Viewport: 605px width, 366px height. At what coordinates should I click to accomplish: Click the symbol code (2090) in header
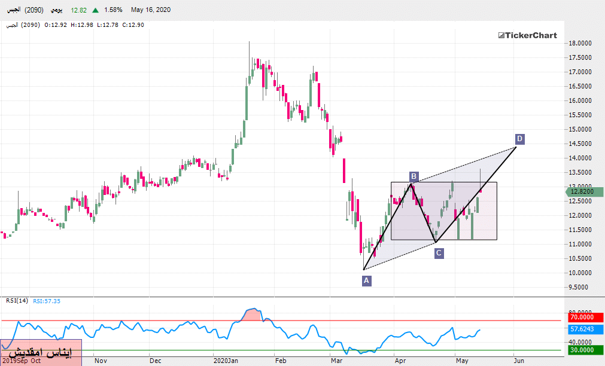click(x=33, y=10)
